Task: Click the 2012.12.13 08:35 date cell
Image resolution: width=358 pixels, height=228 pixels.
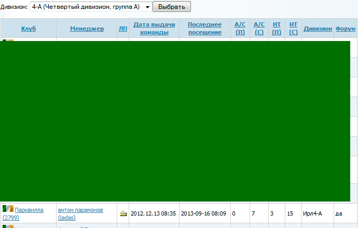Action: tap(153, 213)
